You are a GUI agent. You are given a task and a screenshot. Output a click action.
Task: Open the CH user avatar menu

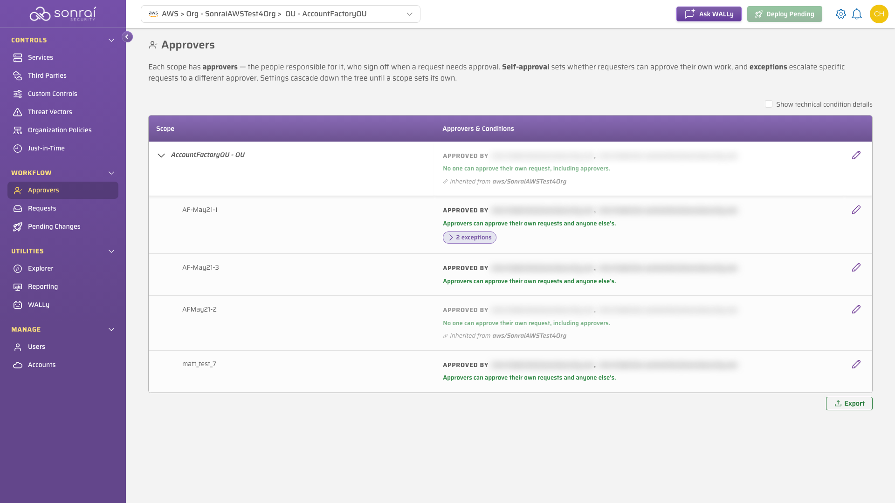point(879,14)
